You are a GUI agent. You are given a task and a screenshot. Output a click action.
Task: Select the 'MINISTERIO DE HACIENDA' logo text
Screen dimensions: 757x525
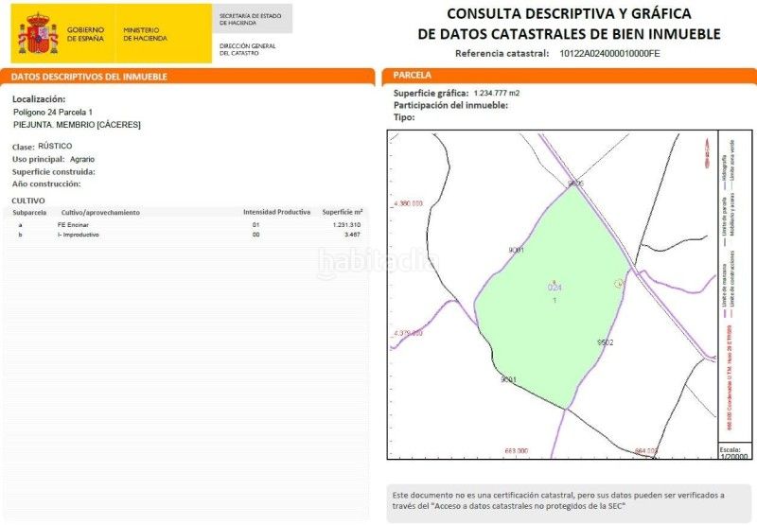pyautogui.click(x=145, y=34)
